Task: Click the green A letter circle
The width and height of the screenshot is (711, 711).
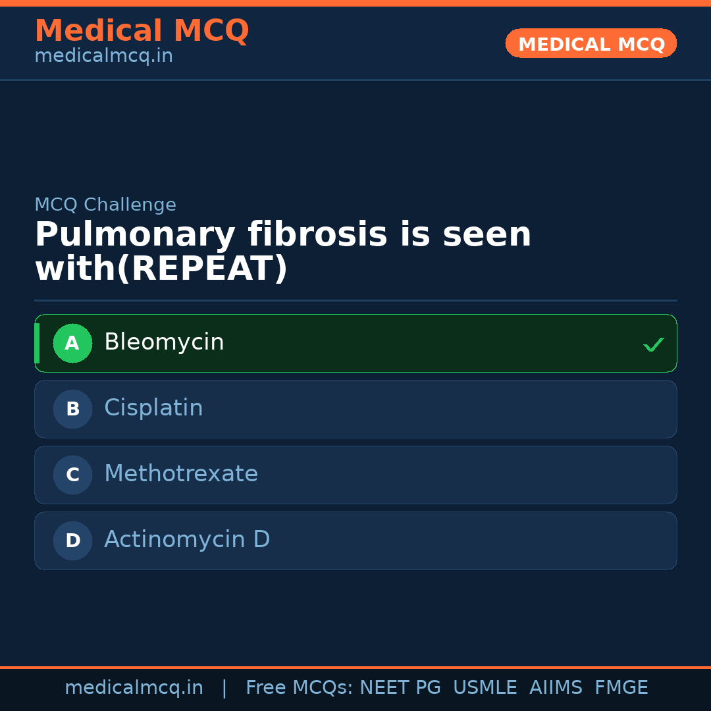Action: pos(72,343)
